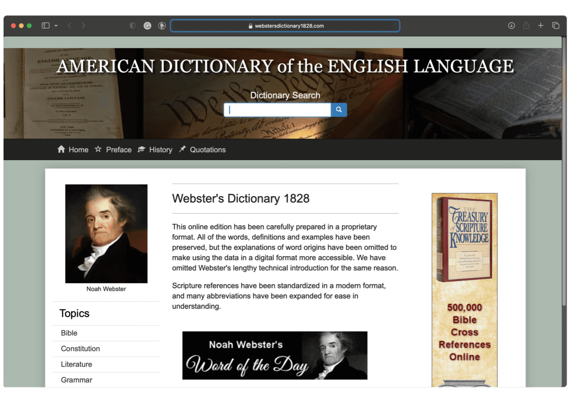
Task: Go forward with the forward arrow
Action: click(83, 26)
